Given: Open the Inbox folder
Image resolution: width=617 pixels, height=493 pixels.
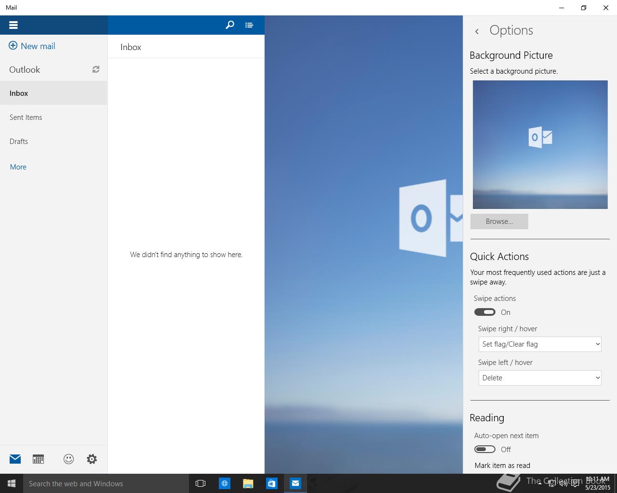Looking at the screenshot, I should coord(54,93).
